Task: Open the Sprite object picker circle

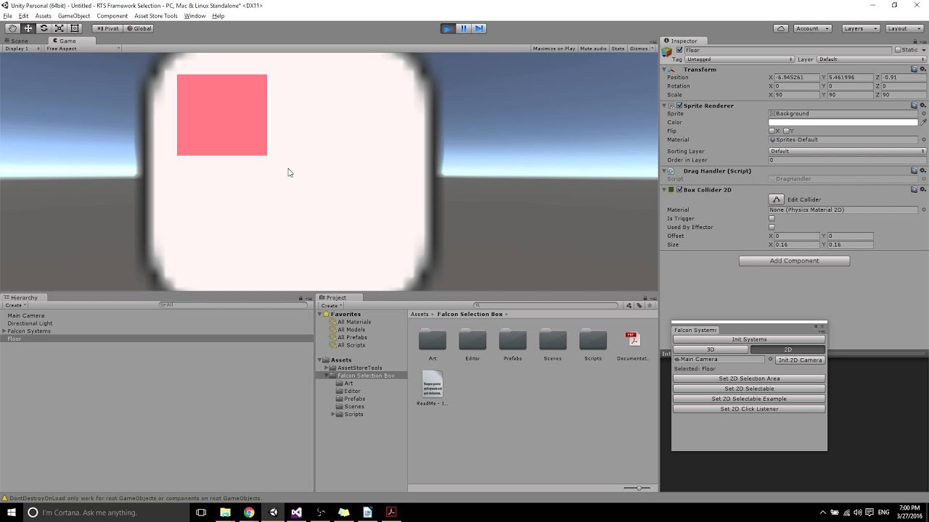Action: point(923,114)
